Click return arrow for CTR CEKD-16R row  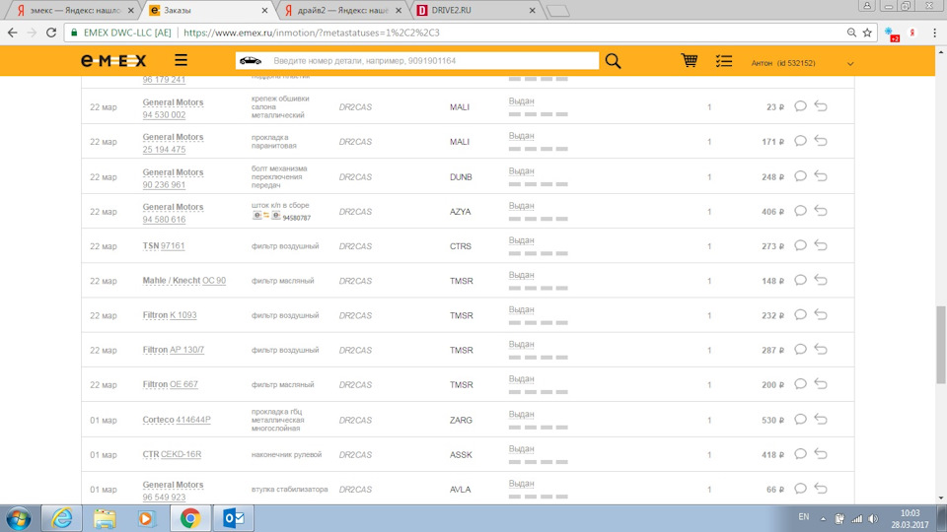click(x=820, y=453)
